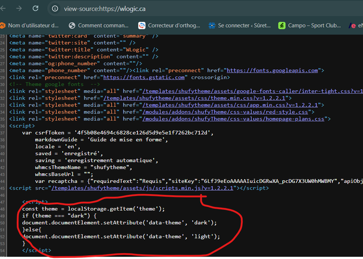The height and width of the screenshot is (259, 363).
Task: Open the scripts.min.js source link
Action: [x=142, y=188]
